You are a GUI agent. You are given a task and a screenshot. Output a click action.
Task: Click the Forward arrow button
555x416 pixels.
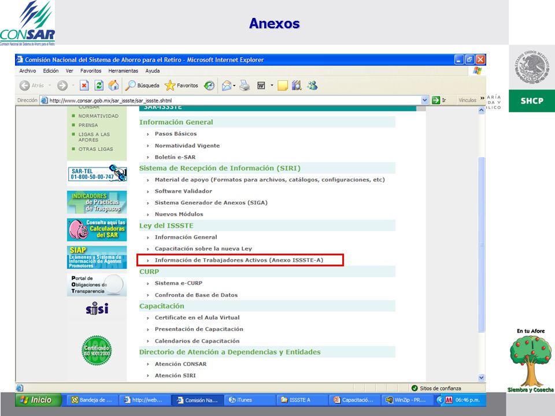click(62, 86)
